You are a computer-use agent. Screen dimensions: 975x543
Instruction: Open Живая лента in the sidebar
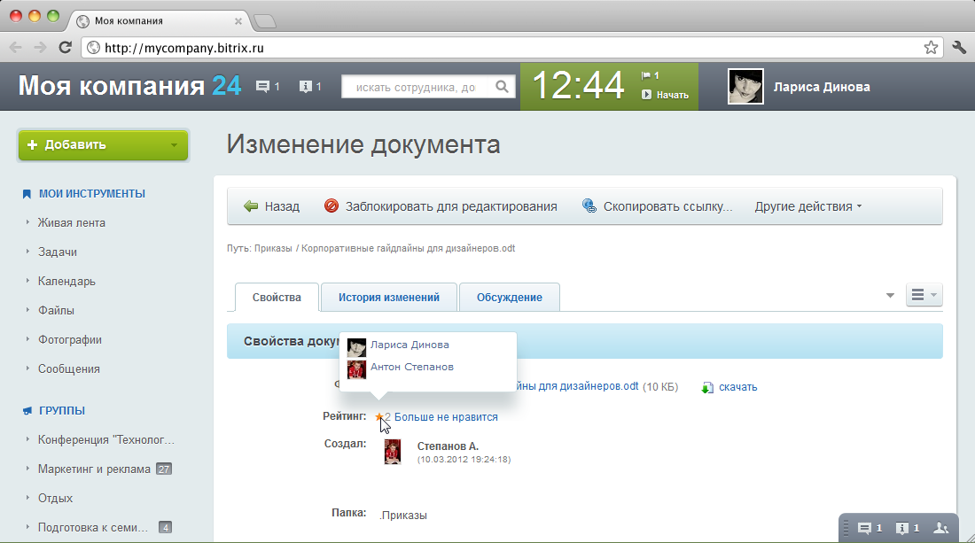click(x=72, y=222)
